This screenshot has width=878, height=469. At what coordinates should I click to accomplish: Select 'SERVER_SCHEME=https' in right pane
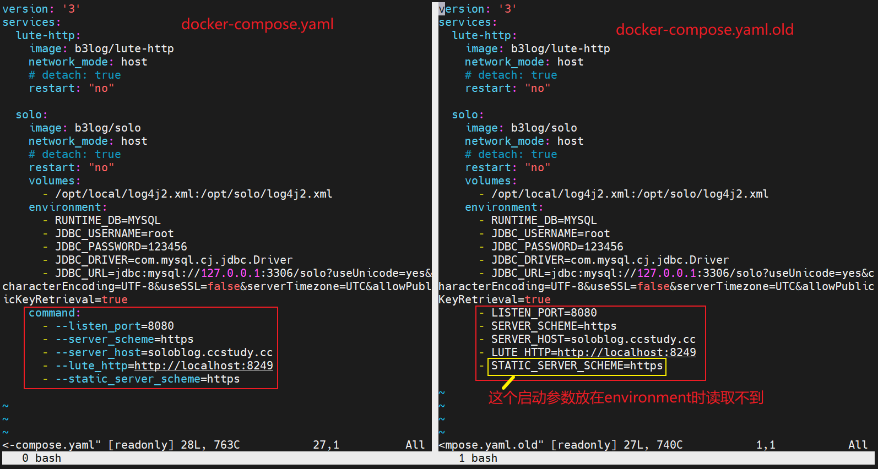click(x=554, y=326)
